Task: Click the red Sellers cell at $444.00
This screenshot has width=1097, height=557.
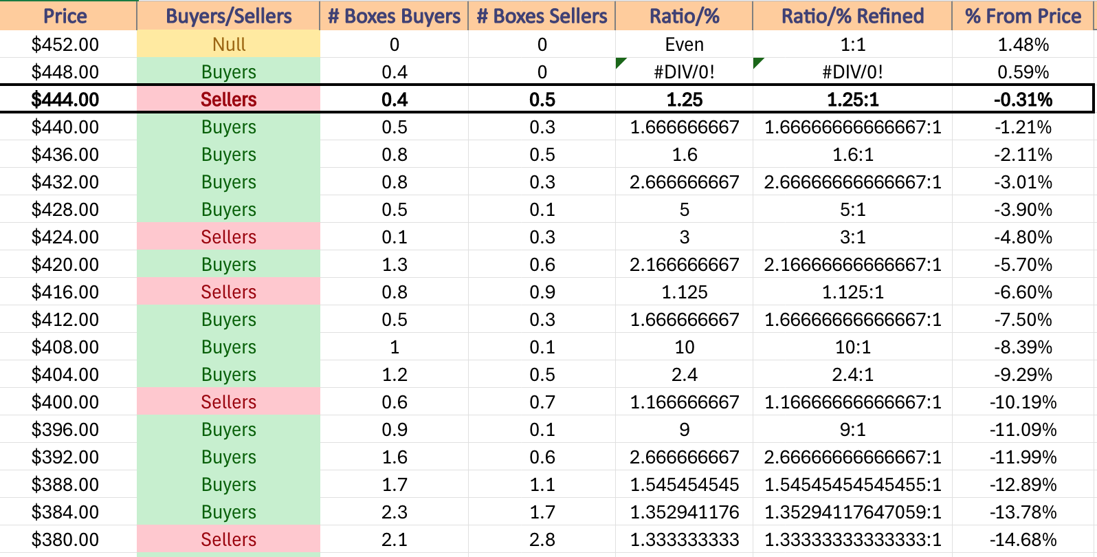Action: pyautogui.click(x=229, y=99)
